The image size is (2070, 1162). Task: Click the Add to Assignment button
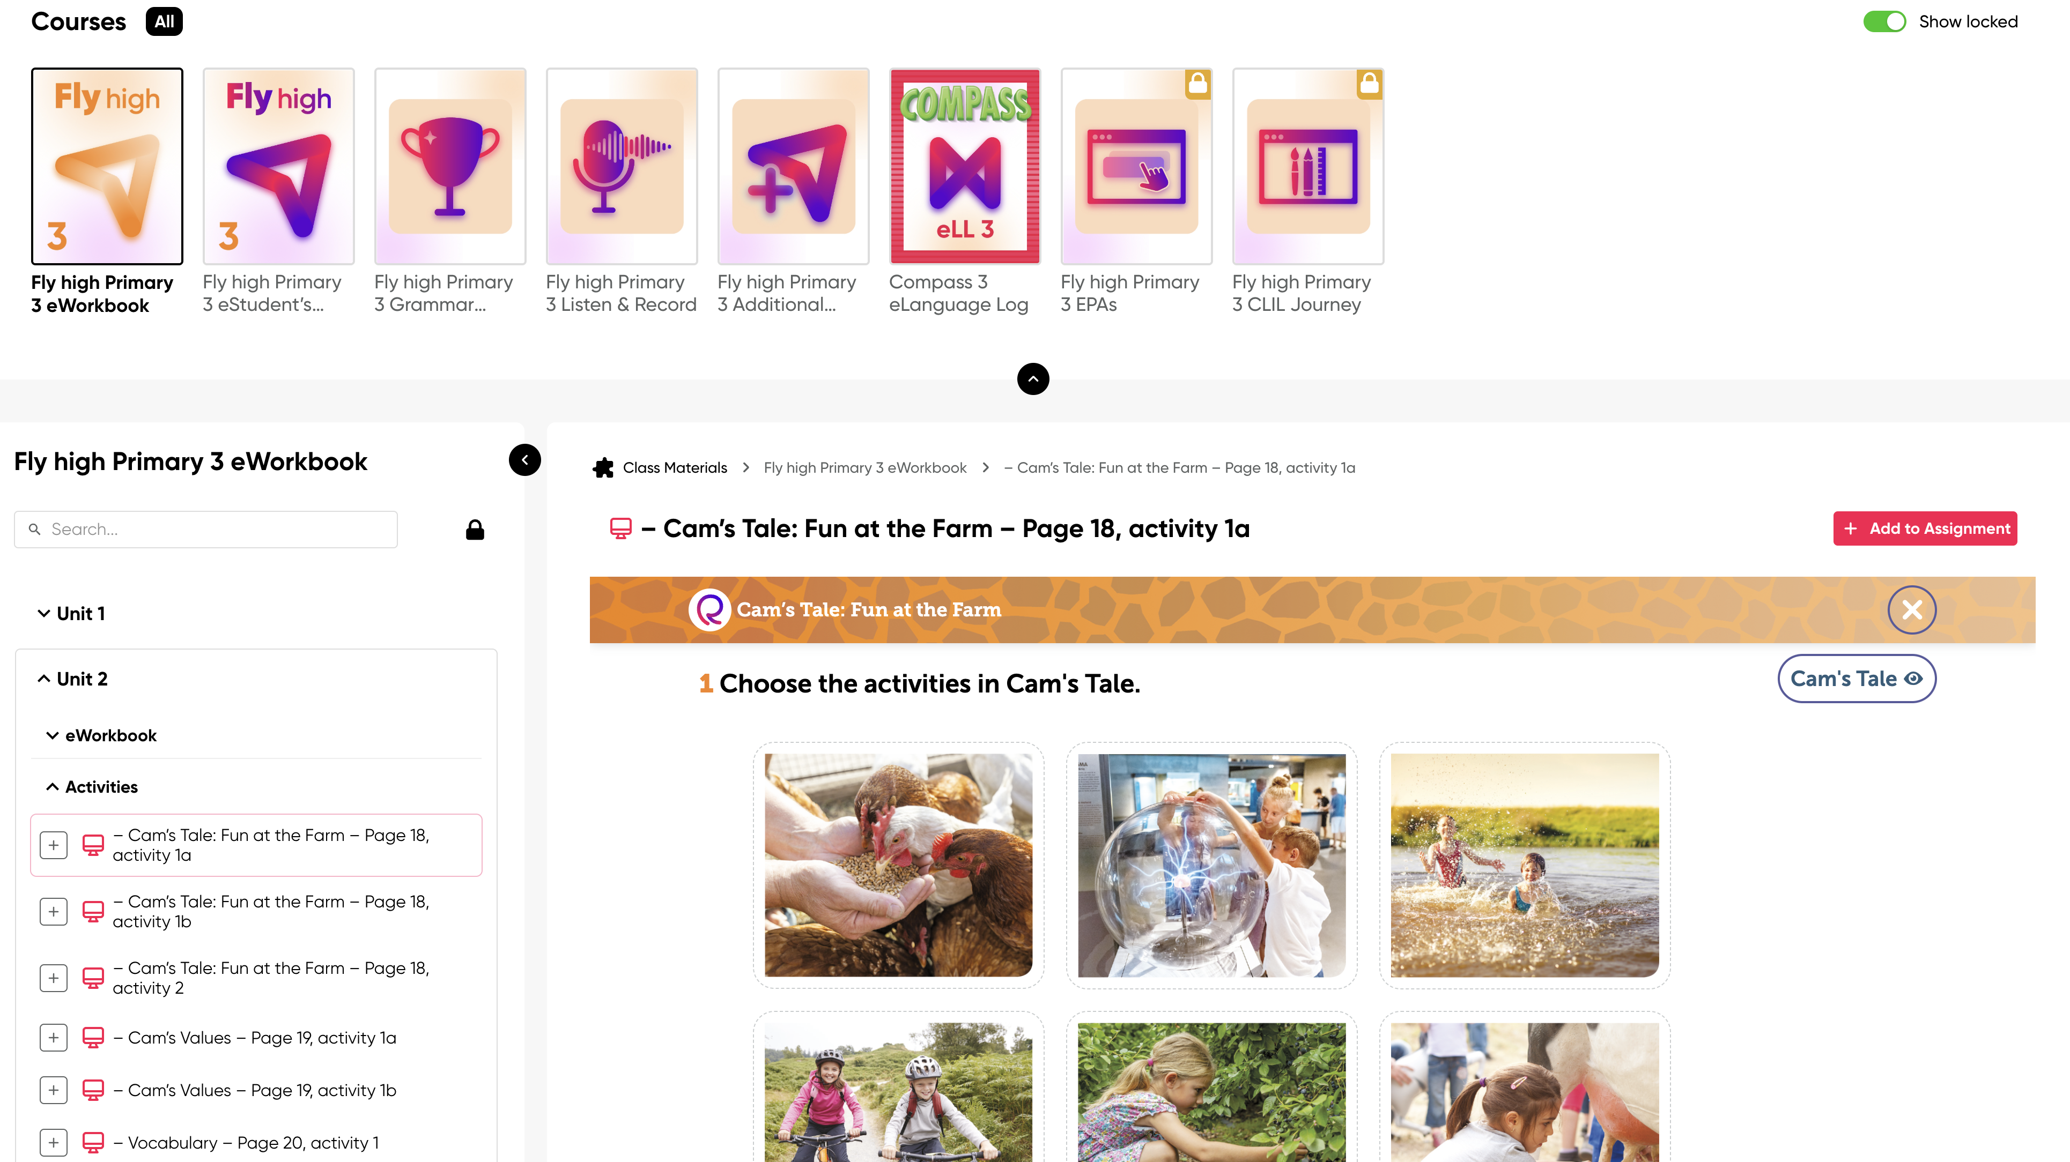pos(1925,528)
